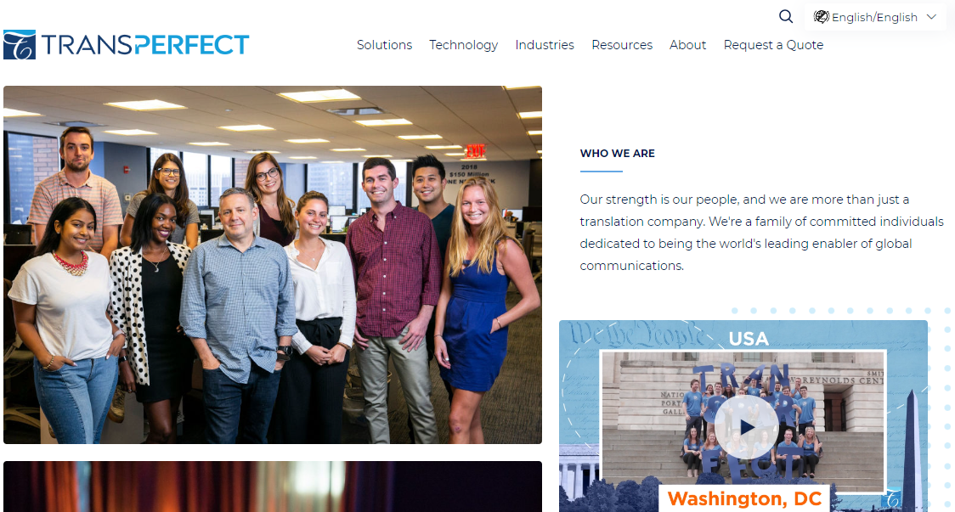Click the globe language icon
The height and width of the screenshot is (512, 955).
pyautogui.click(x=821, y=17)
